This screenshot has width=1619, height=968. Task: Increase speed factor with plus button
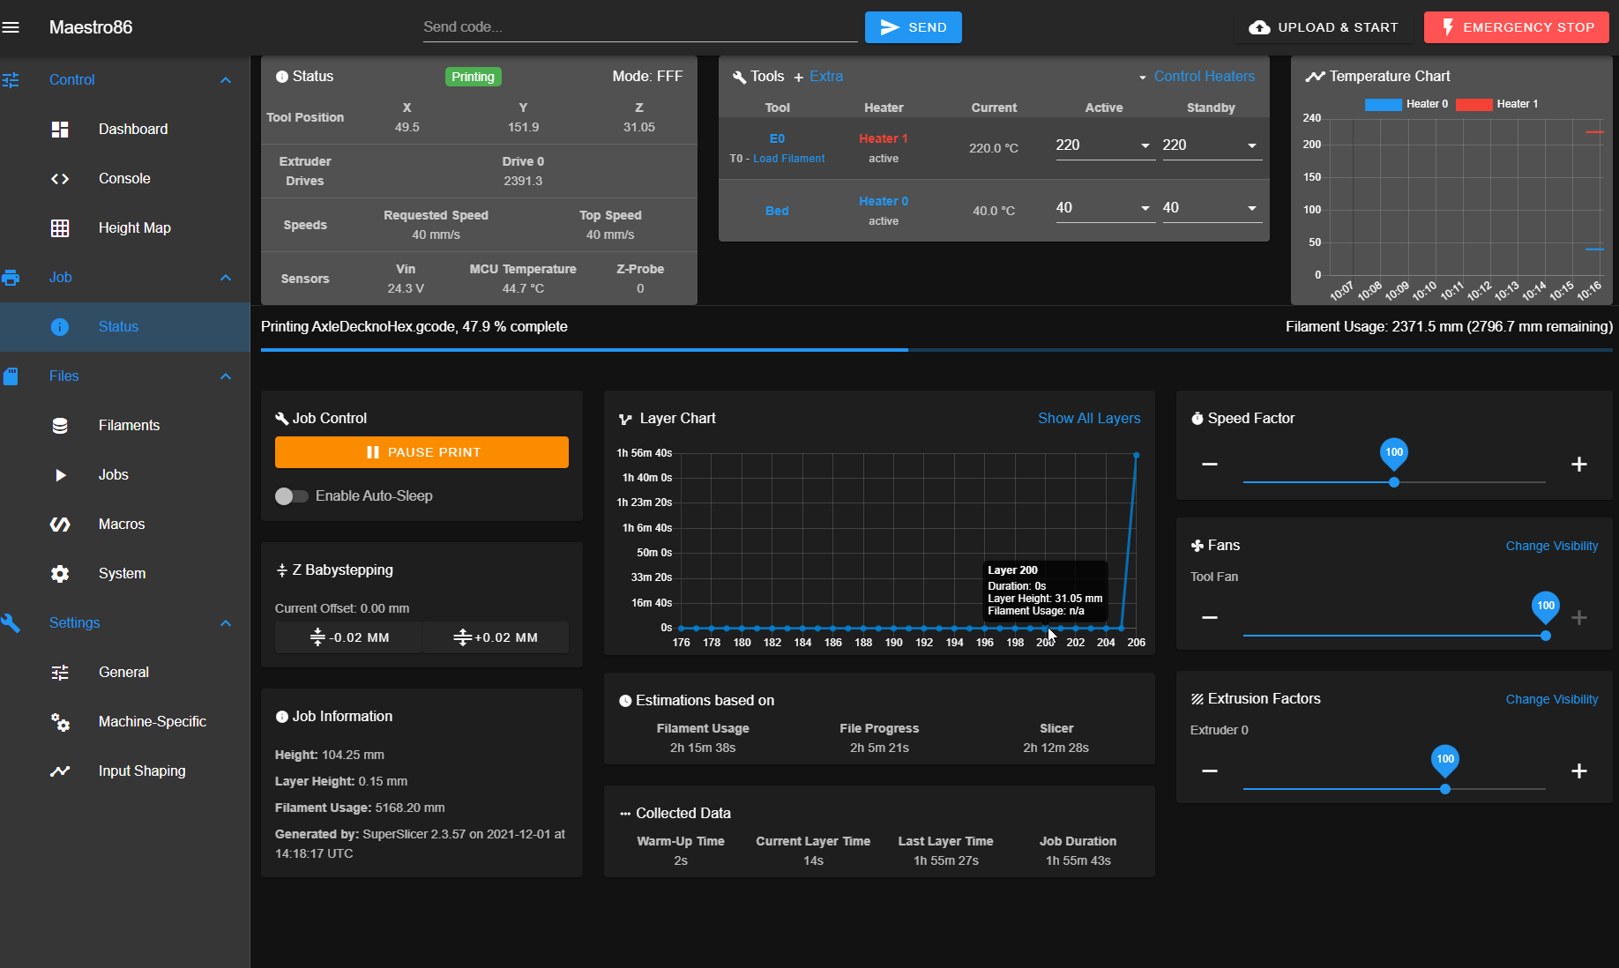pyautogui.click(x=1579, y=465)
